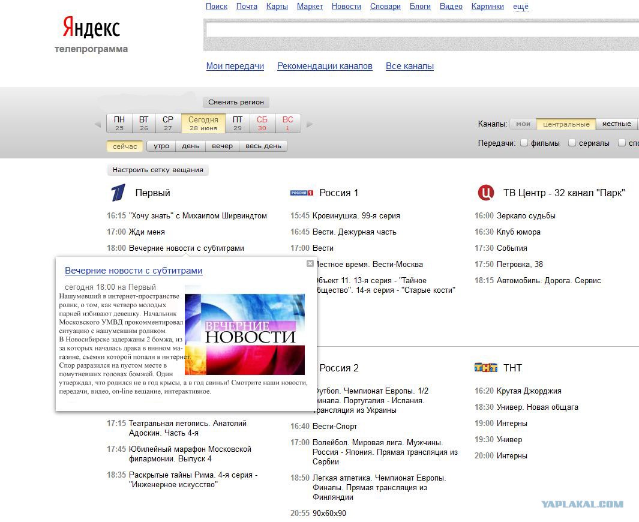Switch to the вечер time tab

[222, 146]
